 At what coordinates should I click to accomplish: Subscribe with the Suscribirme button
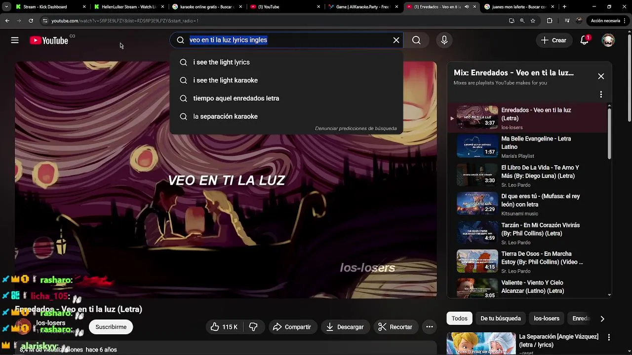(111, 327)
